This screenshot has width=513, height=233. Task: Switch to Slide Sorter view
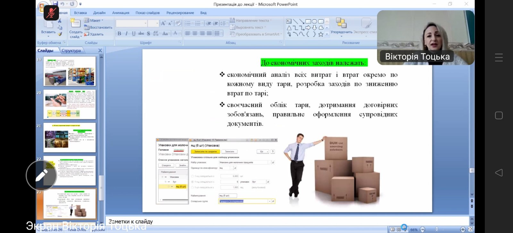[x=399, y=229]
